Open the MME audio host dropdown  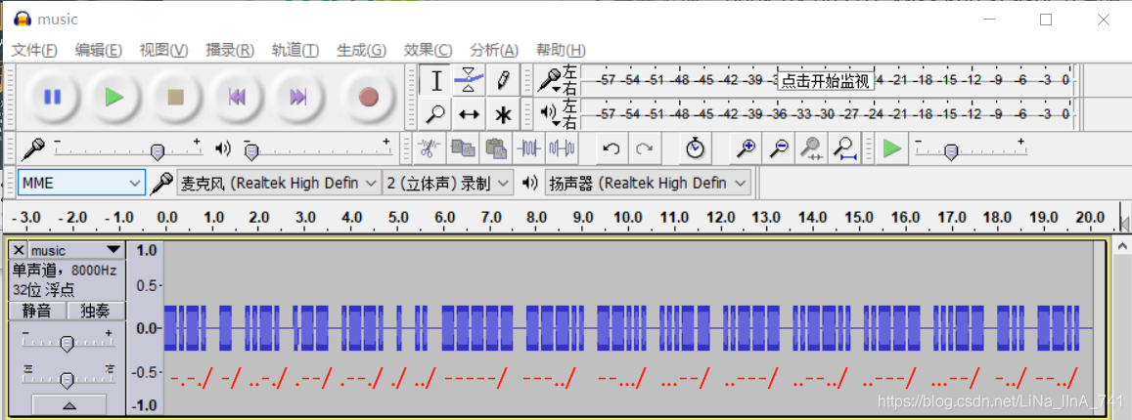coord(81,183)
